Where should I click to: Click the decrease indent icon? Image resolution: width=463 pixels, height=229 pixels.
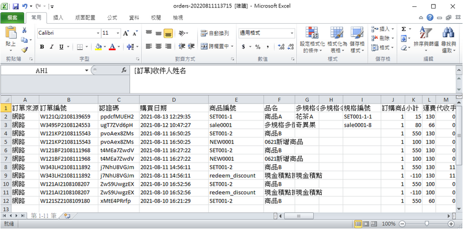pyautogui.click(x=182, y=46)
